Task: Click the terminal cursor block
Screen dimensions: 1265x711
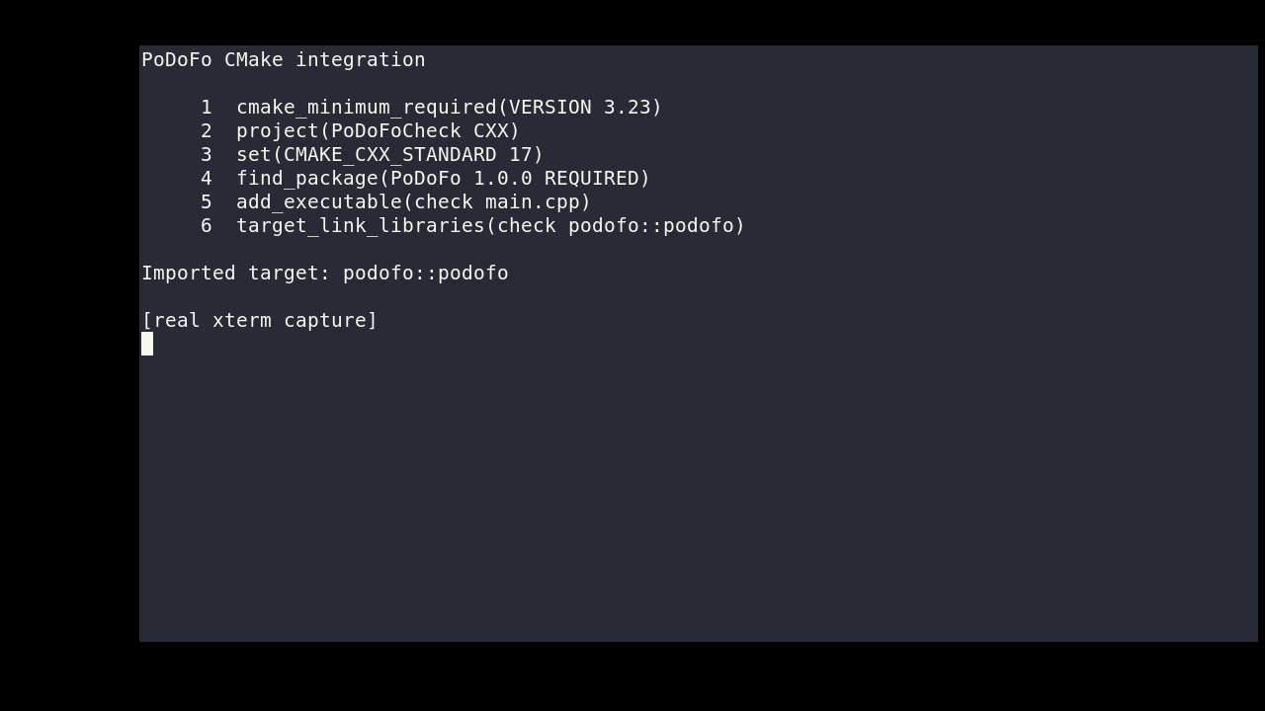Action: click(147, 344)
